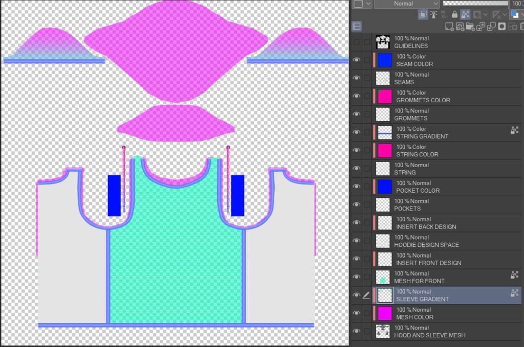Click the MESH COLOR layer thumbnail
The image size is (524, 347).
[x=384, y=313]
